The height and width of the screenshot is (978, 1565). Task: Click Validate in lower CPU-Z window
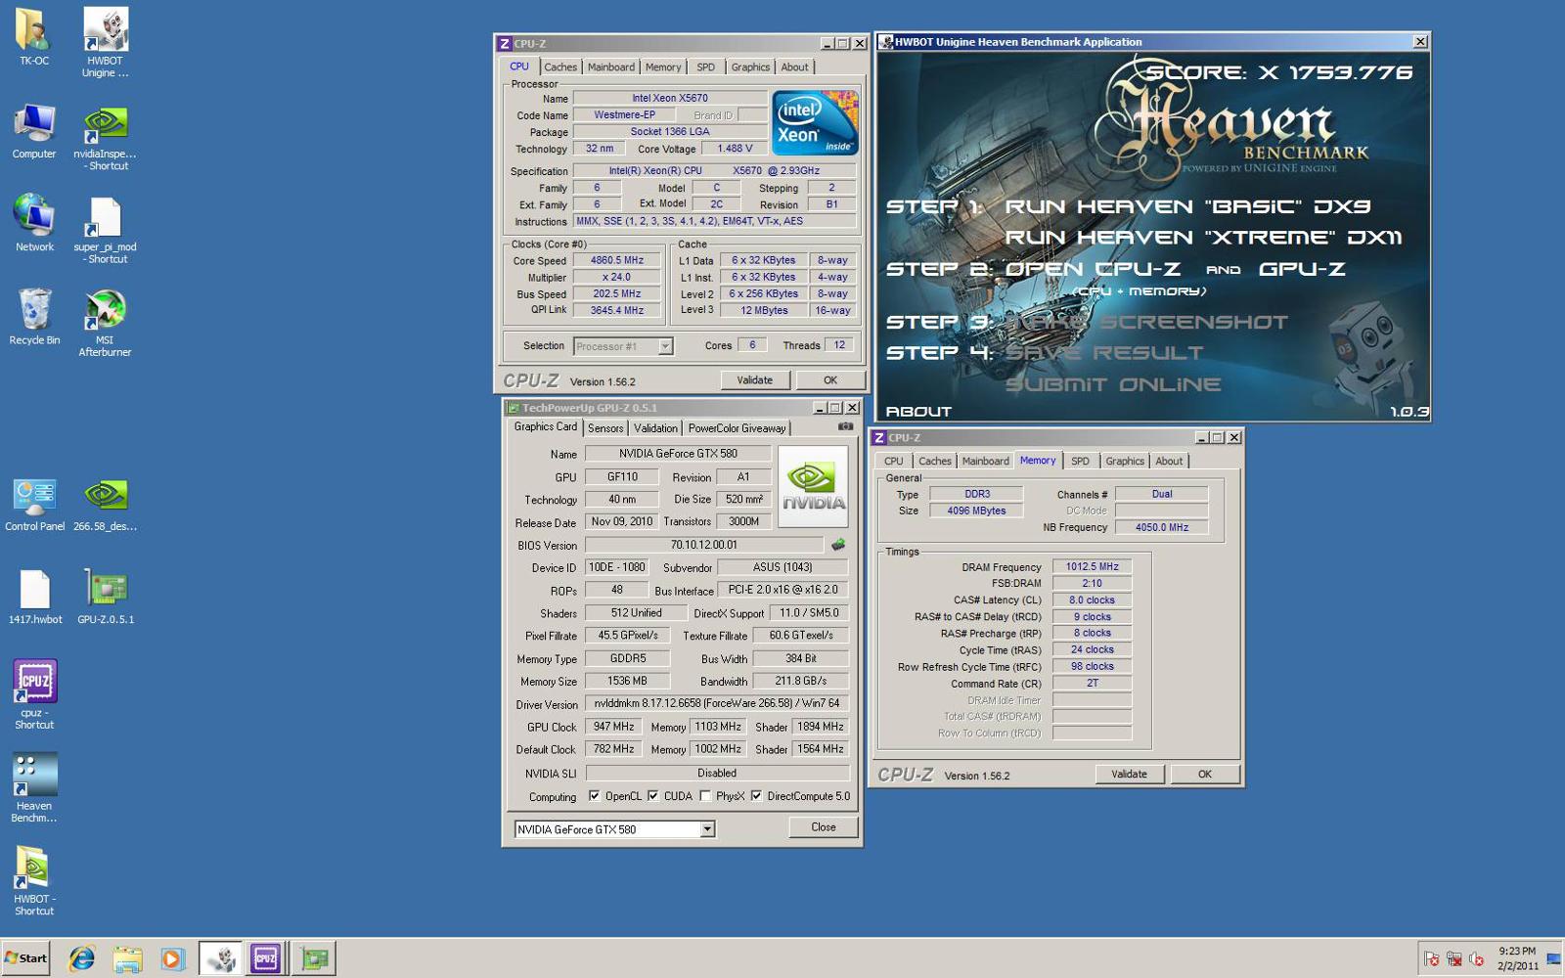point(1129,775)
